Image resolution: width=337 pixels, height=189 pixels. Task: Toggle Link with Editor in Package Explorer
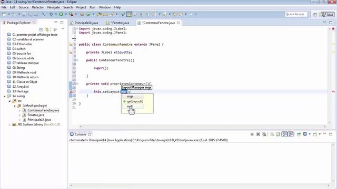(x=47, y=29)
